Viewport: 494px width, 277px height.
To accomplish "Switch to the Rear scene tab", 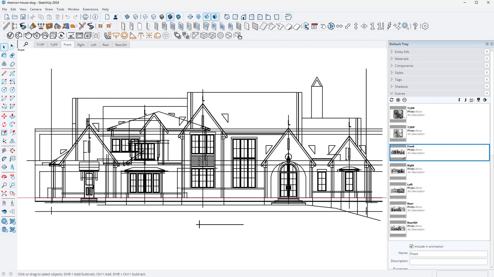I will click(x=106, y=45).
